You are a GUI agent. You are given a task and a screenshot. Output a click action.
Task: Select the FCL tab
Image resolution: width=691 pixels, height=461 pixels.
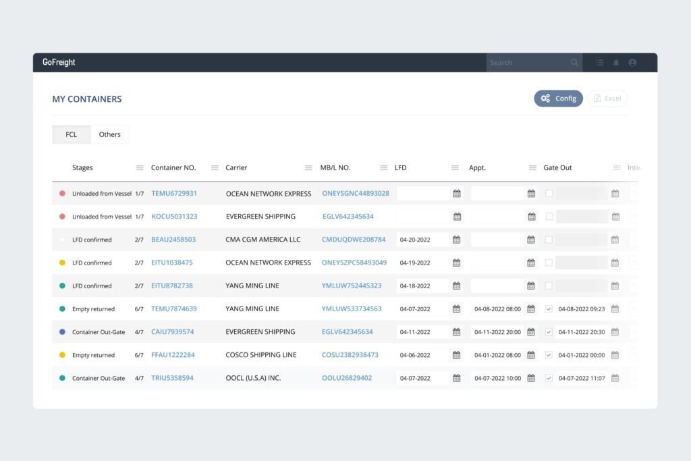[x=71, y=134]
